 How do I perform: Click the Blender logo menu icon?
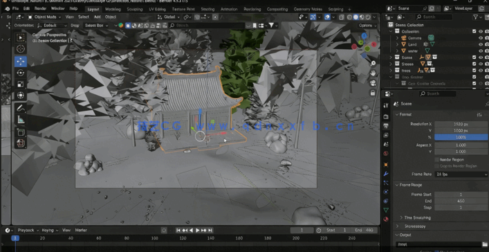[7, 9]
